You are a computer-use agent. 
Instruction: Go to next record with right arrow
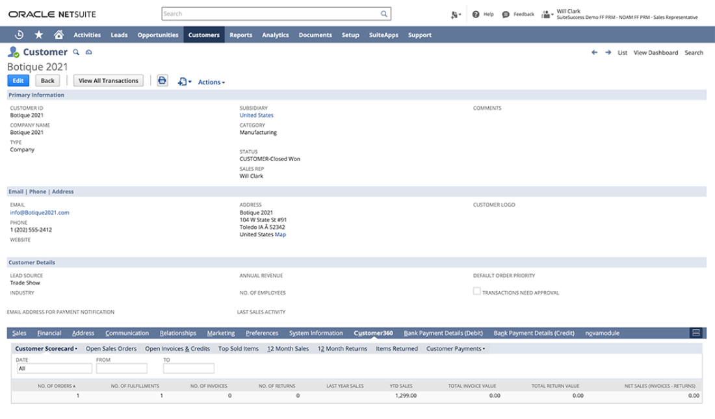pyautogui.click(x=608, y=53)
